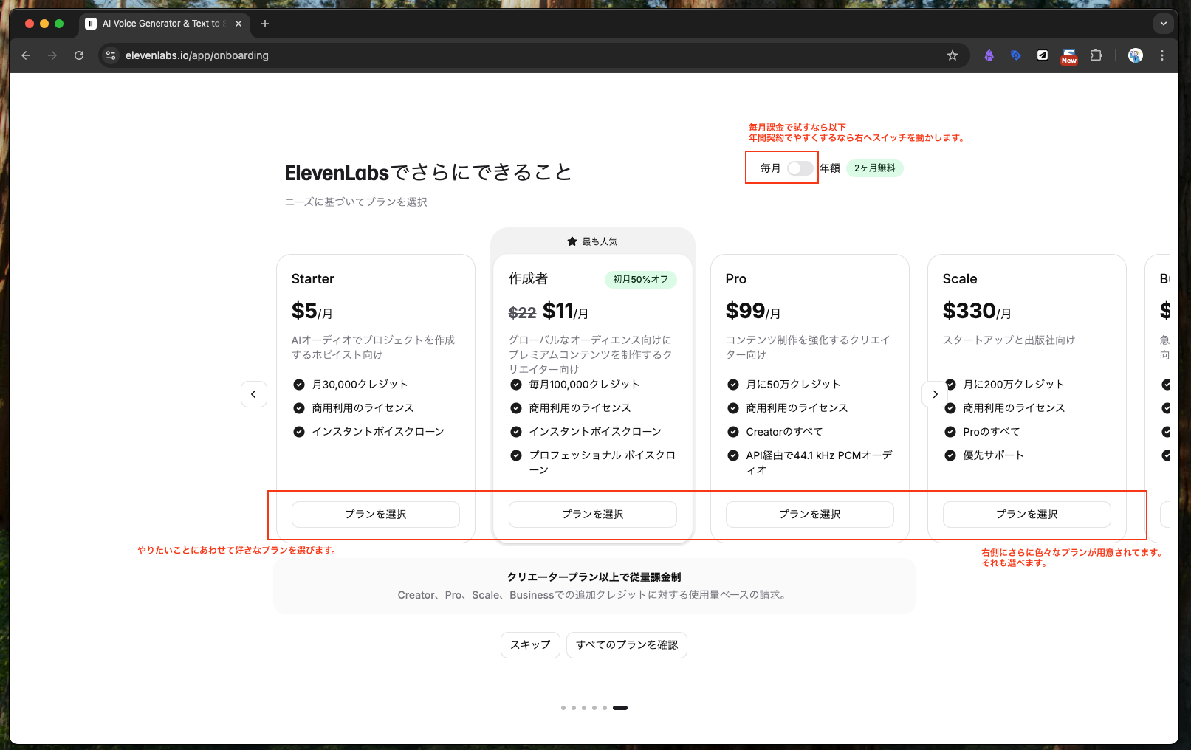
Task: Click the site information icon in address bar
Action: point(111,55)
